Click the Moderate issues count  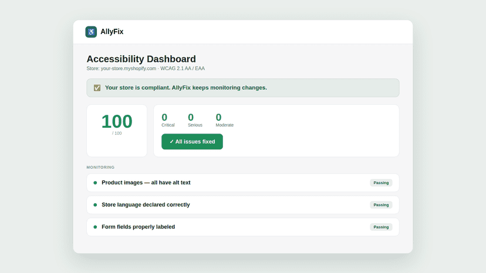(x=218, y=117)
